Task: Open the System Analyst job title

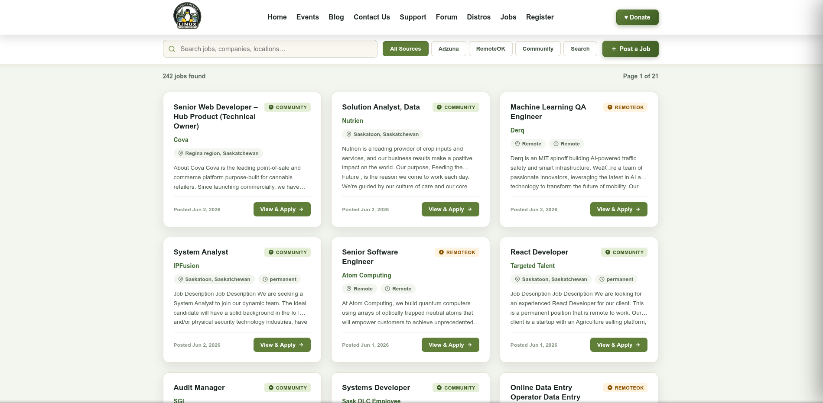Action: (x=201, y=252)
